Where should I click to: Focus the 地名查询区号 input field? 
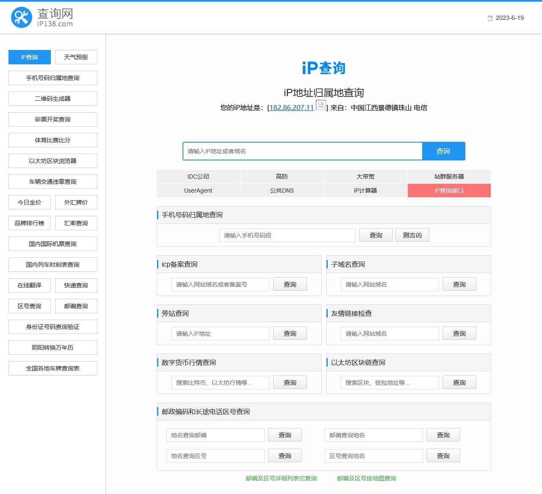click(216, 456)
